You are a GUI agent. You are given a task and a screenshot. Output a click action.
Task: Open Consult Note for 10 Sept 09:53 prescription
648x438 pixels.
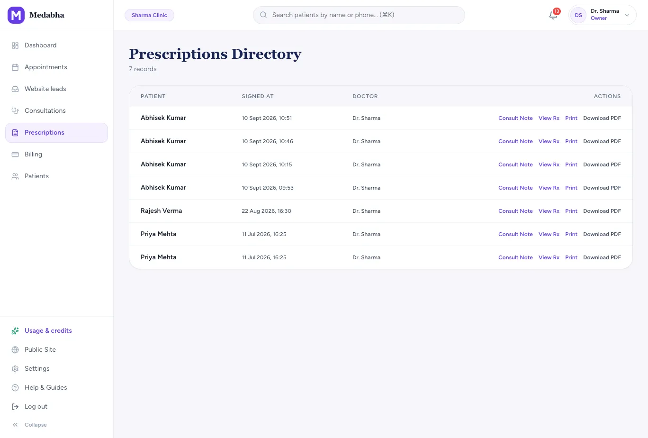[x=515, y=188]
